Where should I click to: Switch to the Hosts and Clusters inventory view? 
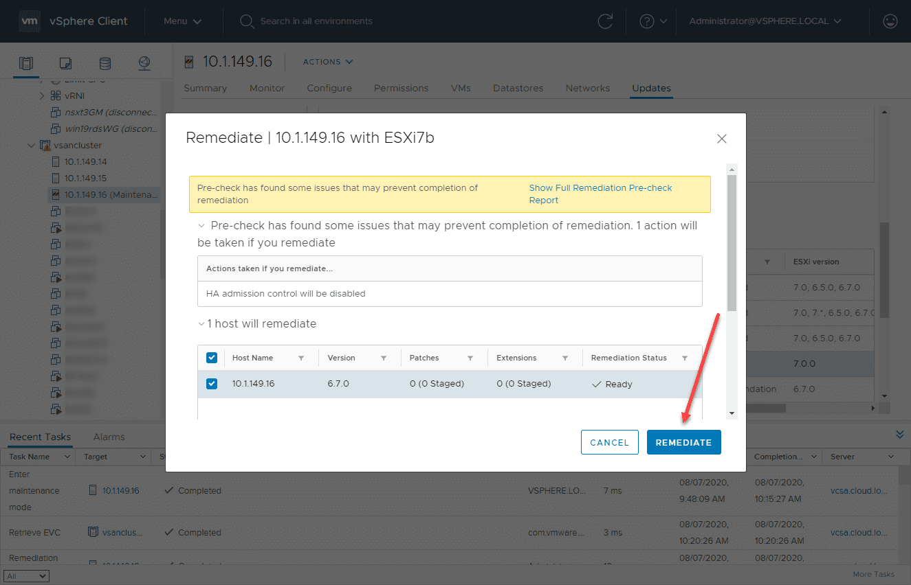pyautogui.click(x=25, y=62)
